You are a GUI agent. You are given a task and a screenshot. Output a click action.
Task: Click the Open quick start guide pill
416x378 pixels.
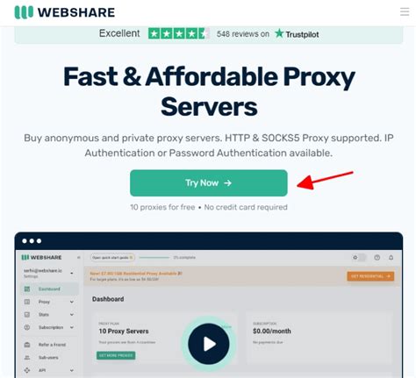click(112, 258)
